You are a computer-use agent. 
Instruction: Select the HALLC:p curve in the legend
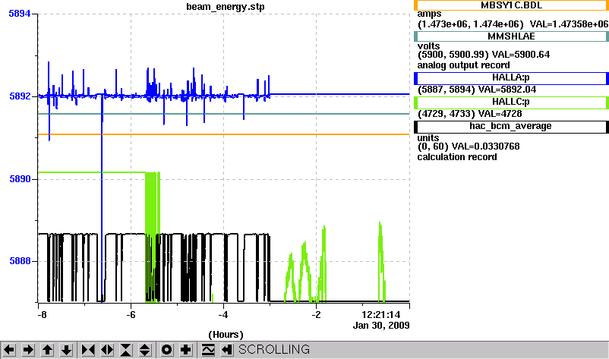tap(511, 102)
